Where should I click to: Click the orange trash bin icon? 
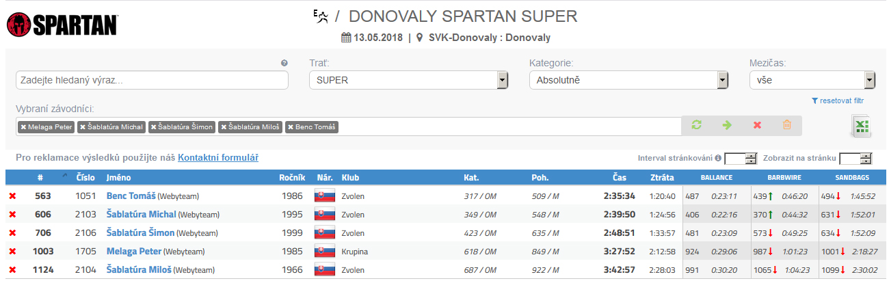click(787, 126)
